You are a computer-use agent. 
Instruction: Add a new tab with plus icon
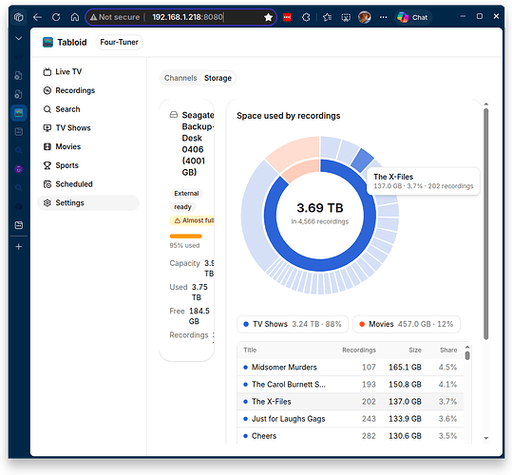pyautogui.click(x=19, y=246)
